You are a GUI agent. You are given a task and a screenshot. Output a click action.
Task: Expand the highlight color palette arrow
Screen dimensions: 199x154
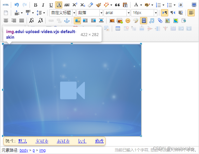pos(152,5)
